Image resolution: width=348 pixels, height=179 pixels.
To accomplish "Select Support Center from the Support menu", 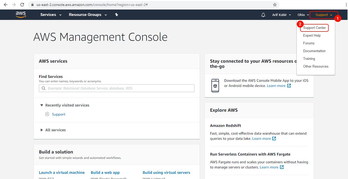I will point(314,28).
